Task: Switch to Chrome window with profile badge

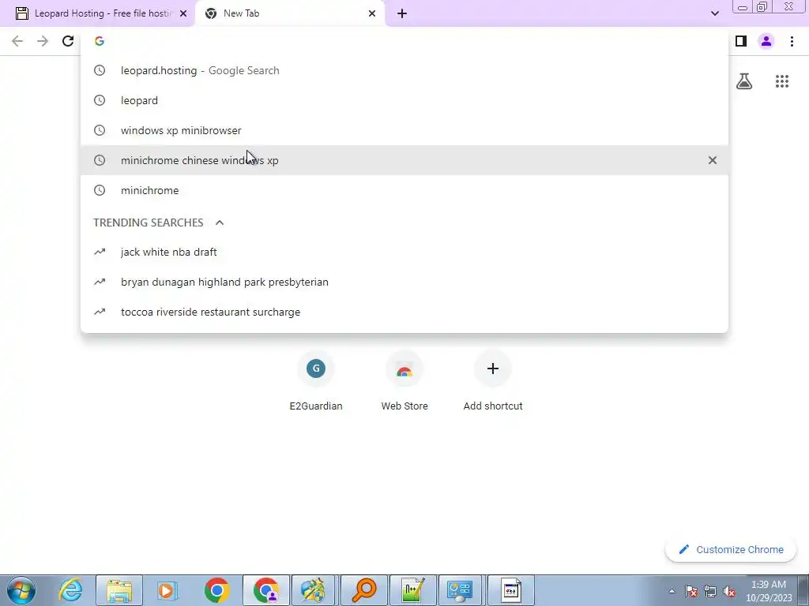Action: [266, 590]
